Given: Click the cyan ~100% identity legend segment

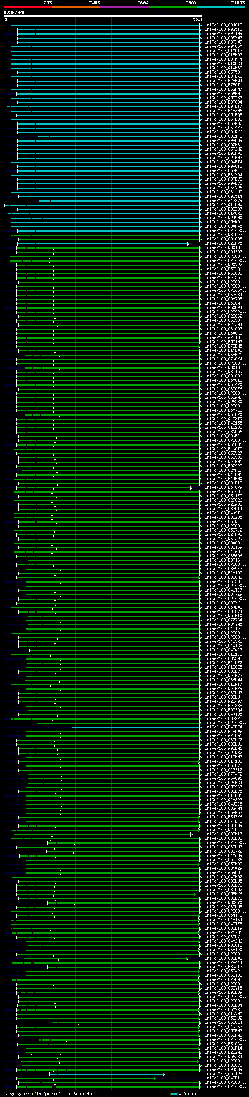Looking at the screenshot, I should coord(221,7).
